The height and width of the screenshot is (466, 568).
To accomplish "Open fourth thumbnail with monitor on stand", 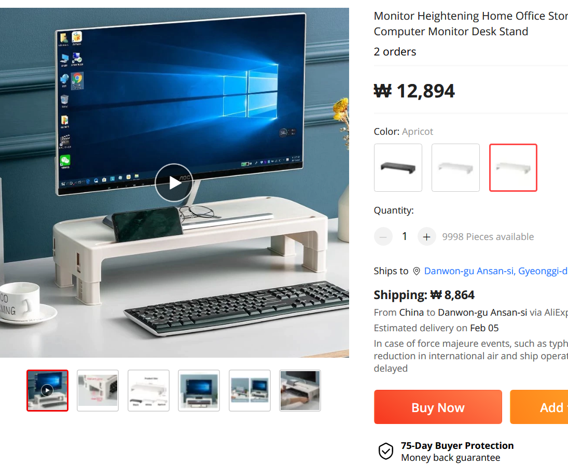I will coord(199,391).
